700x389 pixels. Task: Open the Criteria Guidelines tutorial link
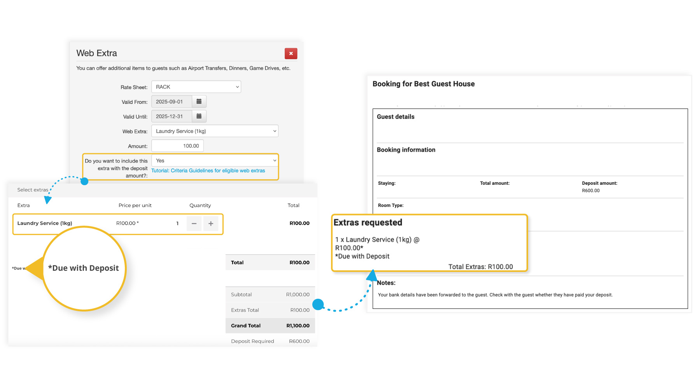(x=208, y=171)
